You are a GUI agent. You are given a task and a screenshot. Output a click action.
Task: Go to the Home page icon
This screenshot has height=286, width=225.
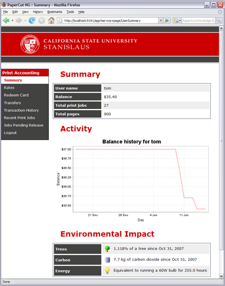(51, 20)
